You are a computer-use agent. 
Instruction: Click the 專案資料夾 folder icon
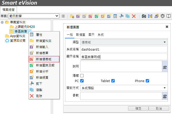click(x=7, y=22)
